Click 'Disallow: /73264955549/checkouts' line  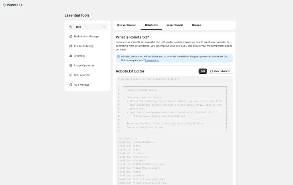(141, 164)
